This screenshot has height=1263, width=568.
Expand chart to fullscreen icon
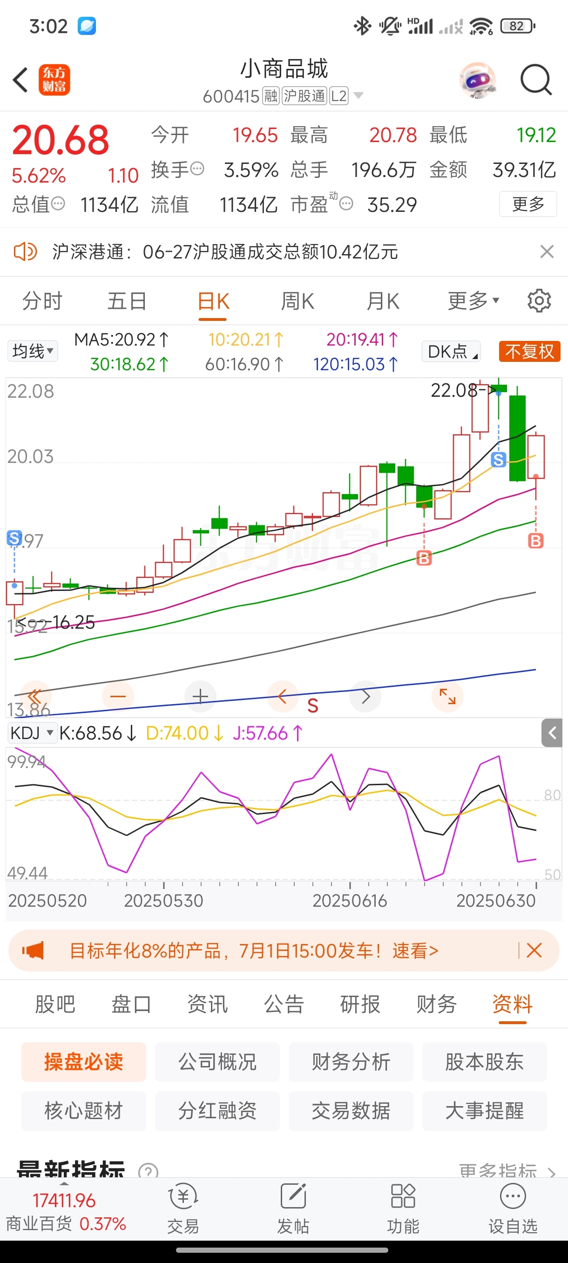pos(447,696)
